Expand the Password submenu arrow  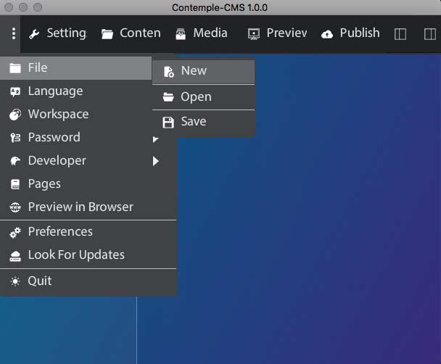(x=155, y=138)
